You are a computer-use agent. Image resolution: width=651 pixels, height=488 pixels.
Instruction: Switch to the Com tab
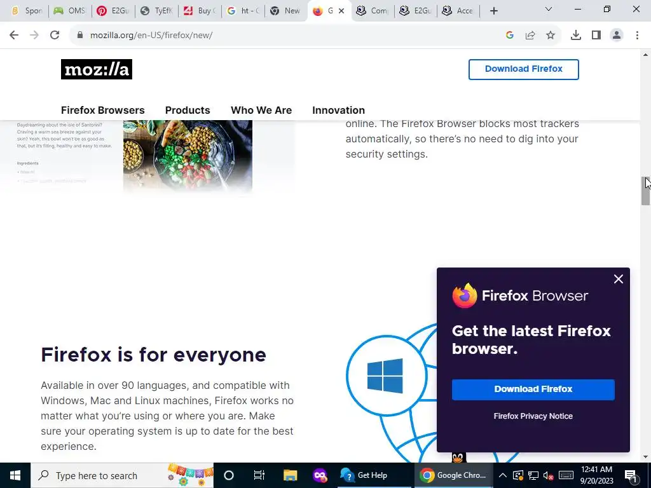pos(373,11)
